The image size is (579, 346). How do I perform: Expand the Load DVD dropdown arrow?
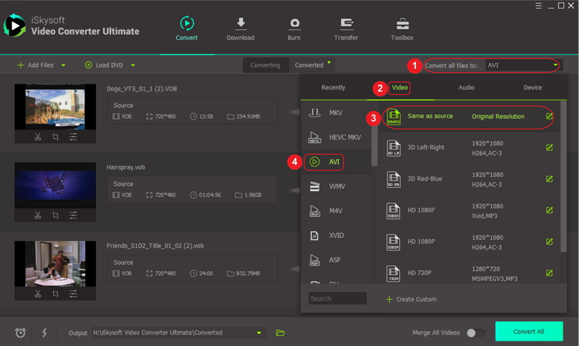point(133,65)
